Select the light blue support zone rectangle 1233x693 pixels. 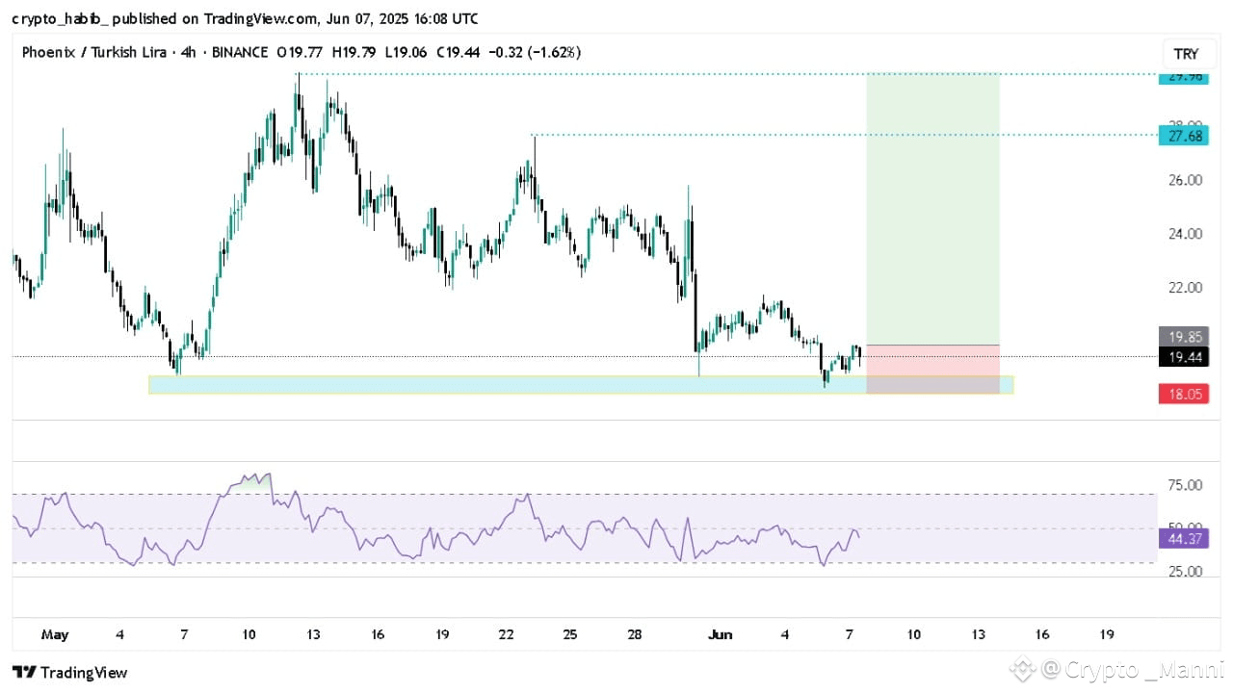coord(581,385)
